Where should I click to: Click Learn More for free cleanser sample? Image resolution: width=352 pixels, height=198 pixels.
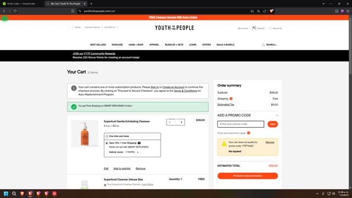(147, 184)
